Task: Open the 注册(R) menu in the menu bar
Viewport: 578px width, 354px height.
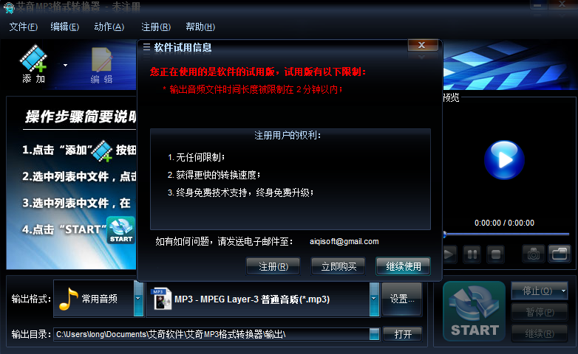Action: pyautogui.click(x=156, y=27)
